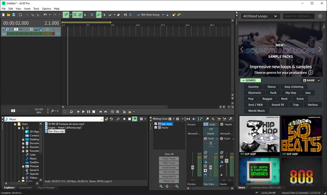Open the Explorer views grid icon
Viewport: 327px width, 195px height.
click(x=141, y=119)
